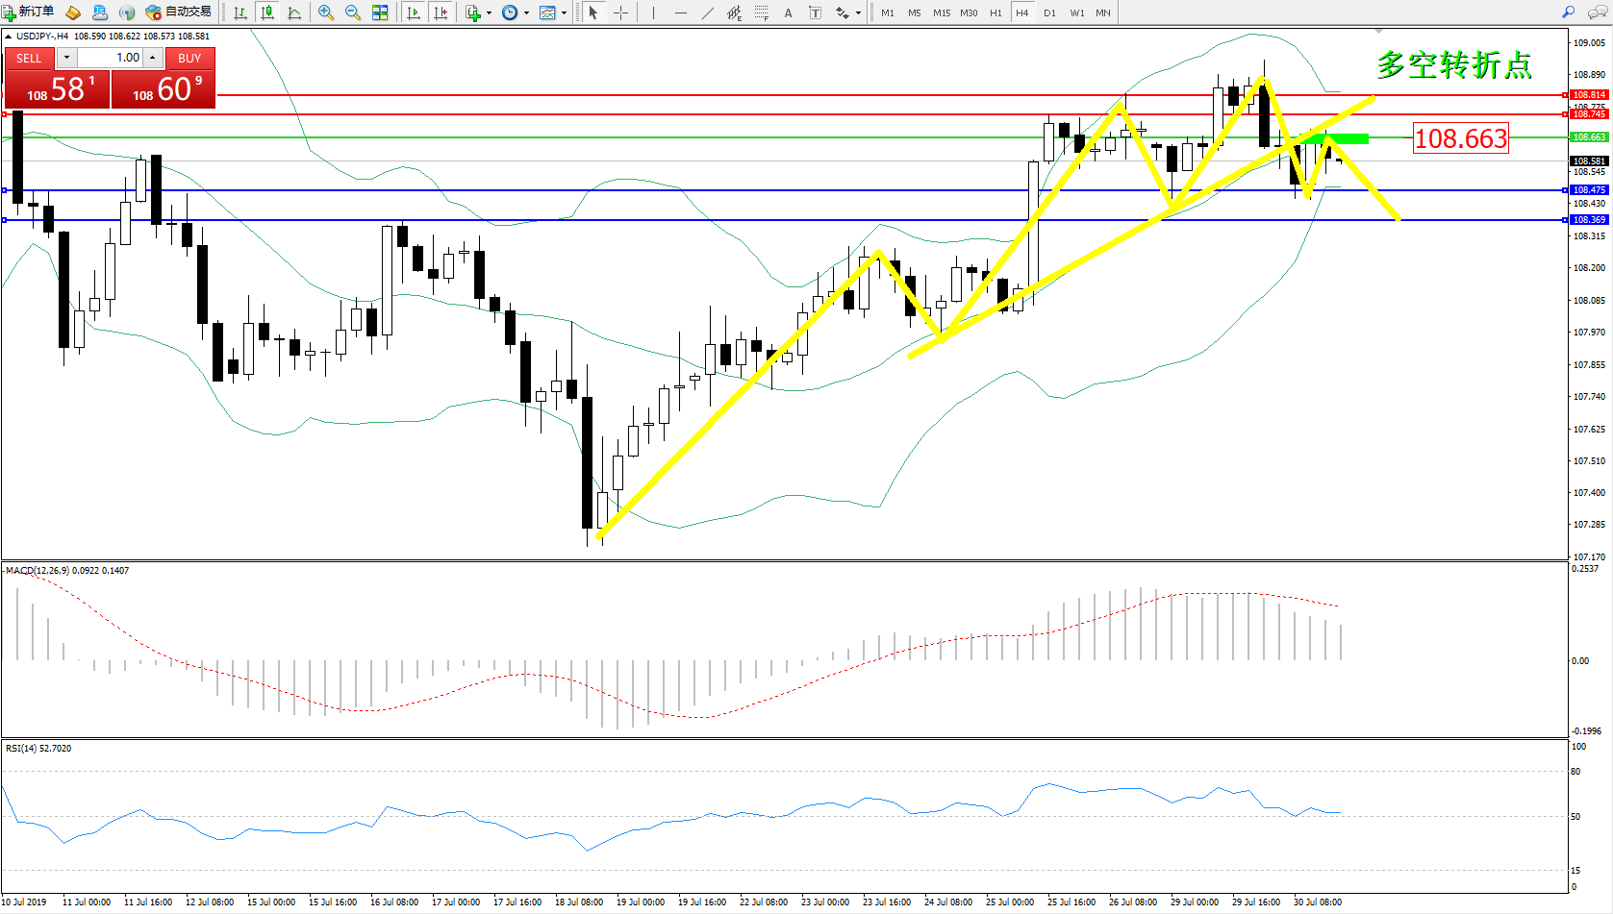The width and height of the screenshot is (1613, 914).
Task: Click the green 108.663 price level marker
Action: [1589, 137]
